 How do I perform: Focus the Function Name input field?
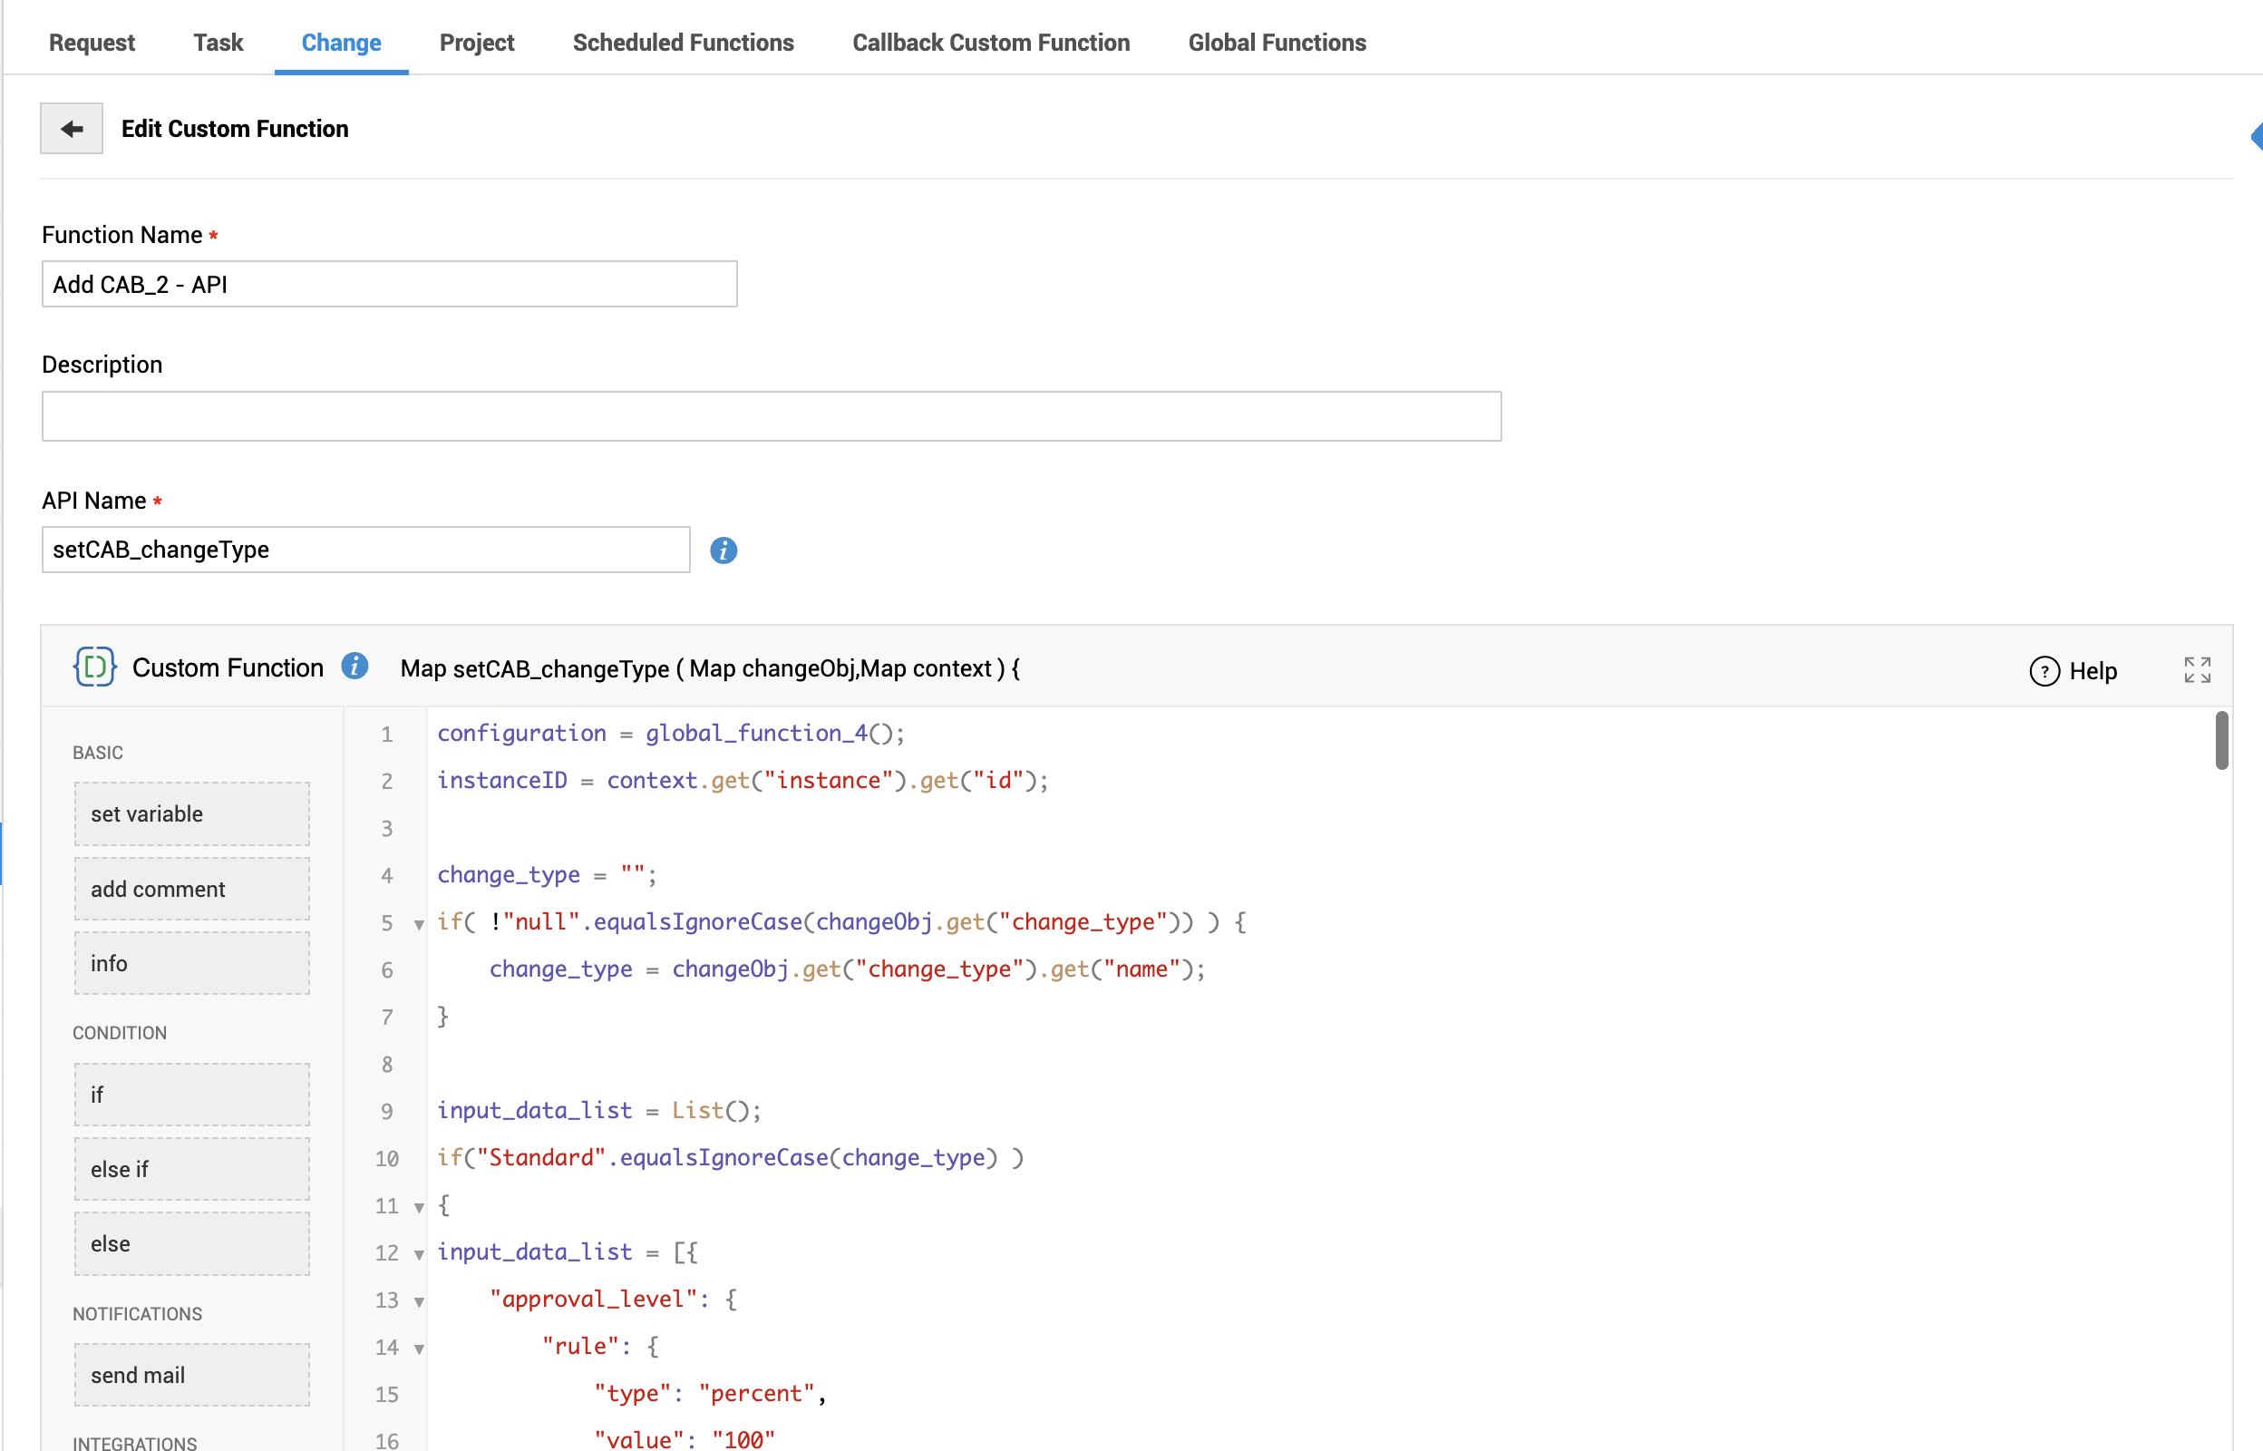click(389, 285)
